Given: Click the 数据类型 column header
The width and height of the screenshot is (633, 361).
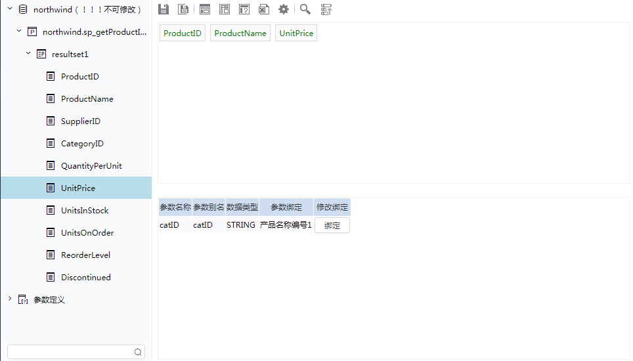Looking at the screenshot, I should pyautogui.click(x=242, y=207).
